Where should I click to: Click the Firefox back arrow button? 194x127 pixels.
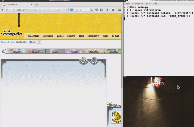coord(3,10)
